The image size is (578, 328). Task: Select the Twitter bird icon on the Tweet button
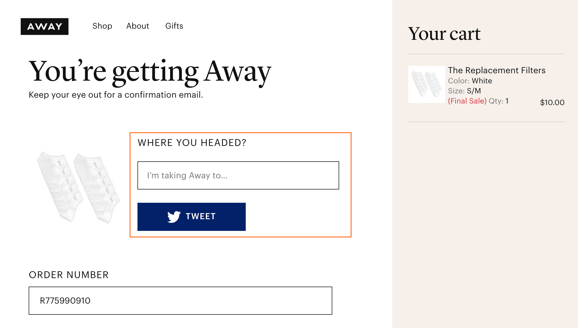pyautogui.click(x=174, y=217)
